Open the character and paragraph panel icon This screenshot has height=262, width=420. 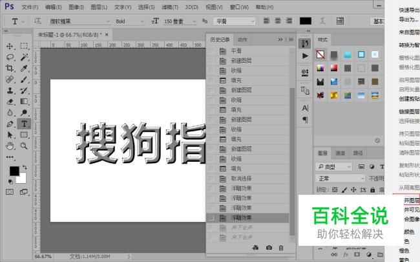click(x=340, y=21)
